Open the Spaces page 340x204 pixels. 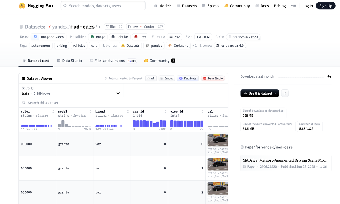point(211,6)
